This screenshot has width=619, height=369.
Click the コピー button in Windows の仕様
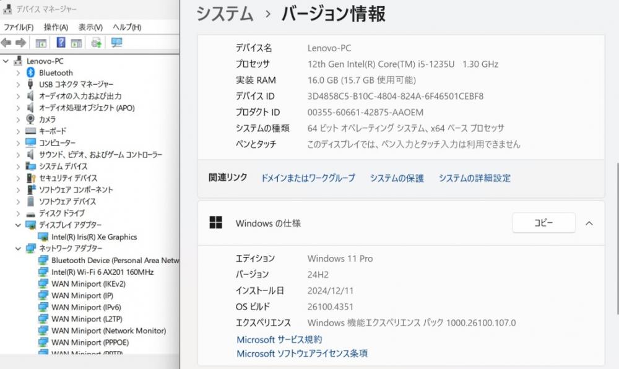(x=543, y=223)
